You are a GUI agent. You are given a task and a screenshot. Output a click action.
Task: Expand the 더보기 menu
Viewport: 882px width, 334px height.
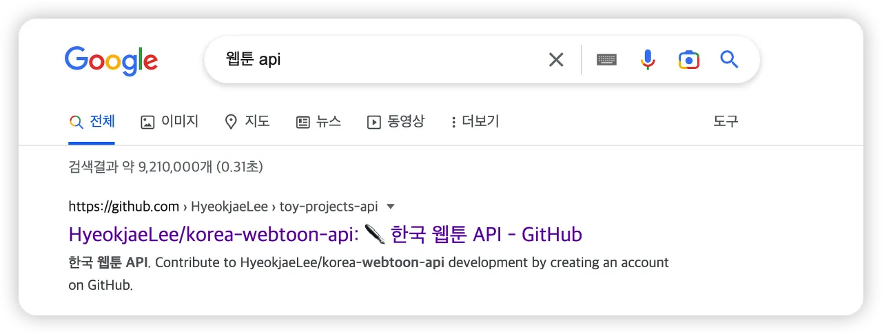coord(474,122)
